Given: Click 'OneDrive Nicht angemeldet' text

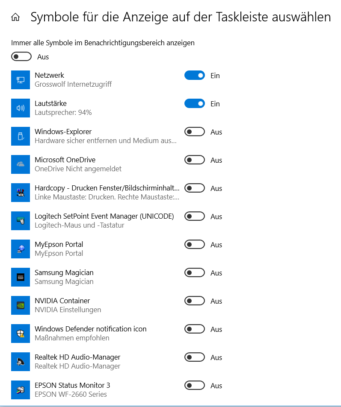Looking at the screenshot, I should [x=78, y=169].
